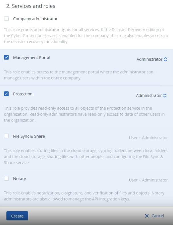Click the 'Company administrator' label

click(x=35, y=19)
